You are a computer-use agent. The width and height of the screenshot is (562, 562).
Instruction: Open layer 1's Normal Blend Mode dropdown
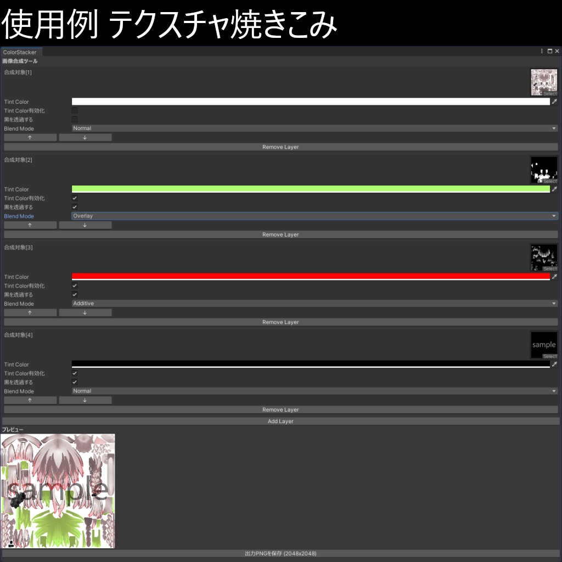click(313, 128)
